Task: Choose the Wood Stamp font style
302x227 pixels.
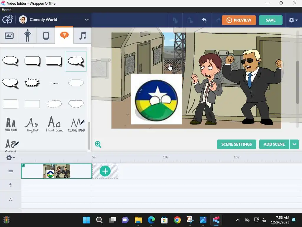Action: point(11,124)
